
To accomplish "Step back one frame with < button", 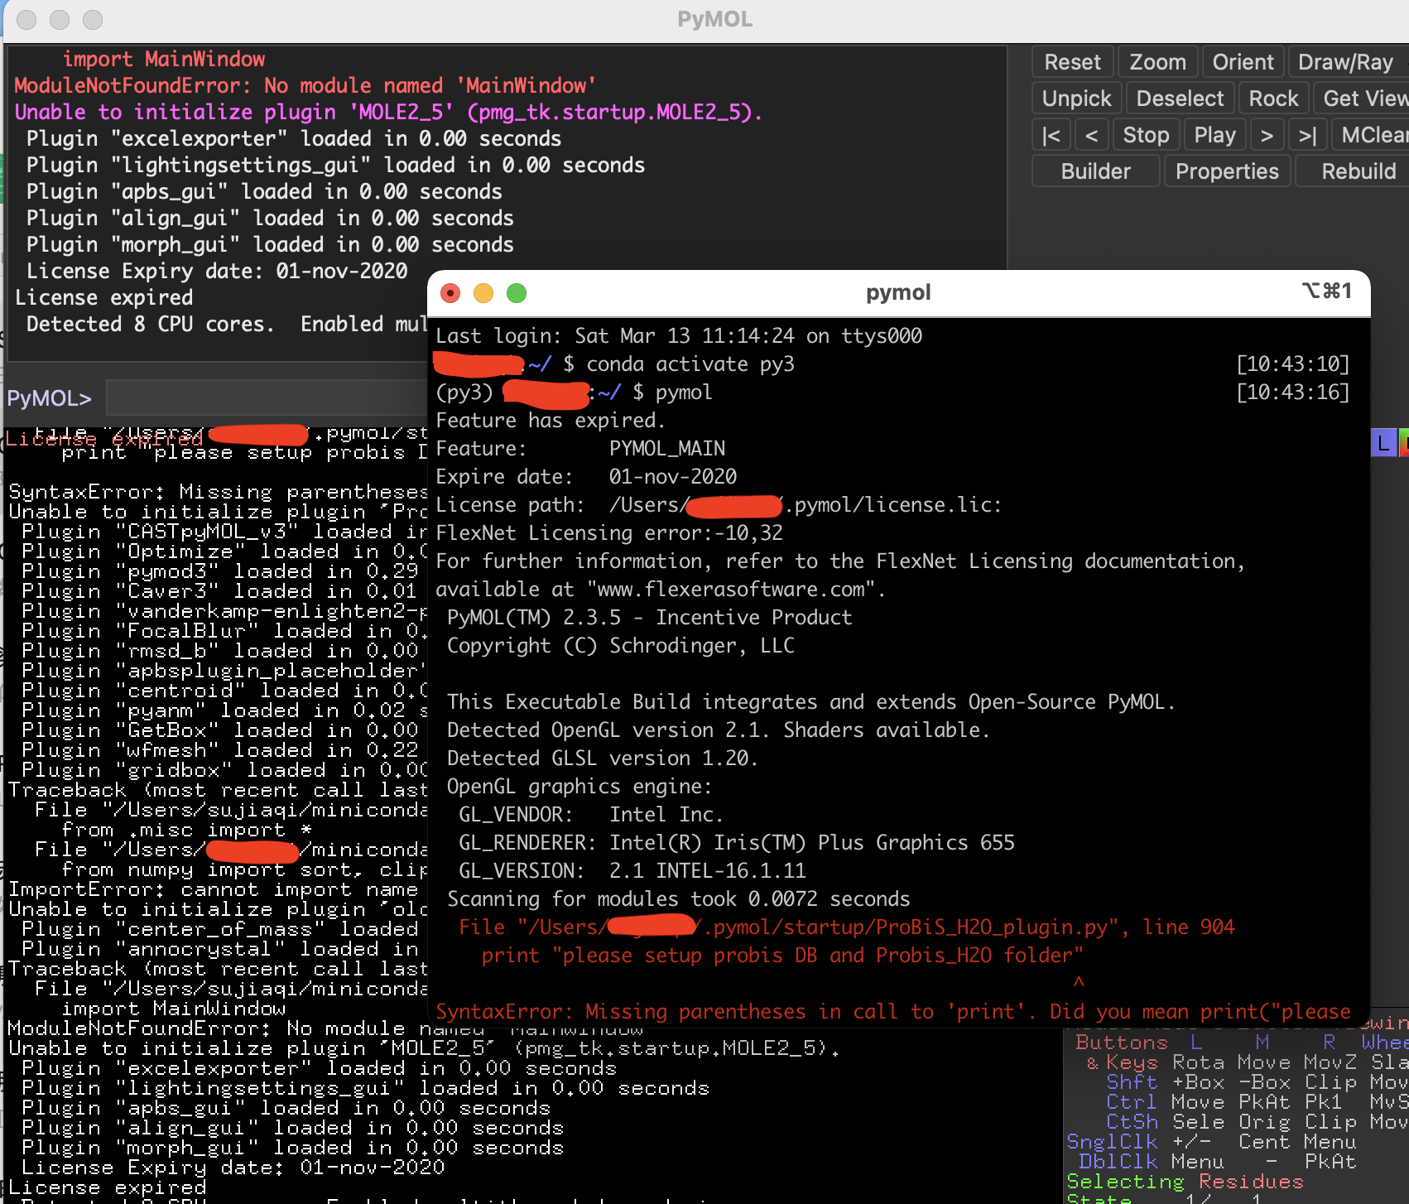I will [1092, 135].
